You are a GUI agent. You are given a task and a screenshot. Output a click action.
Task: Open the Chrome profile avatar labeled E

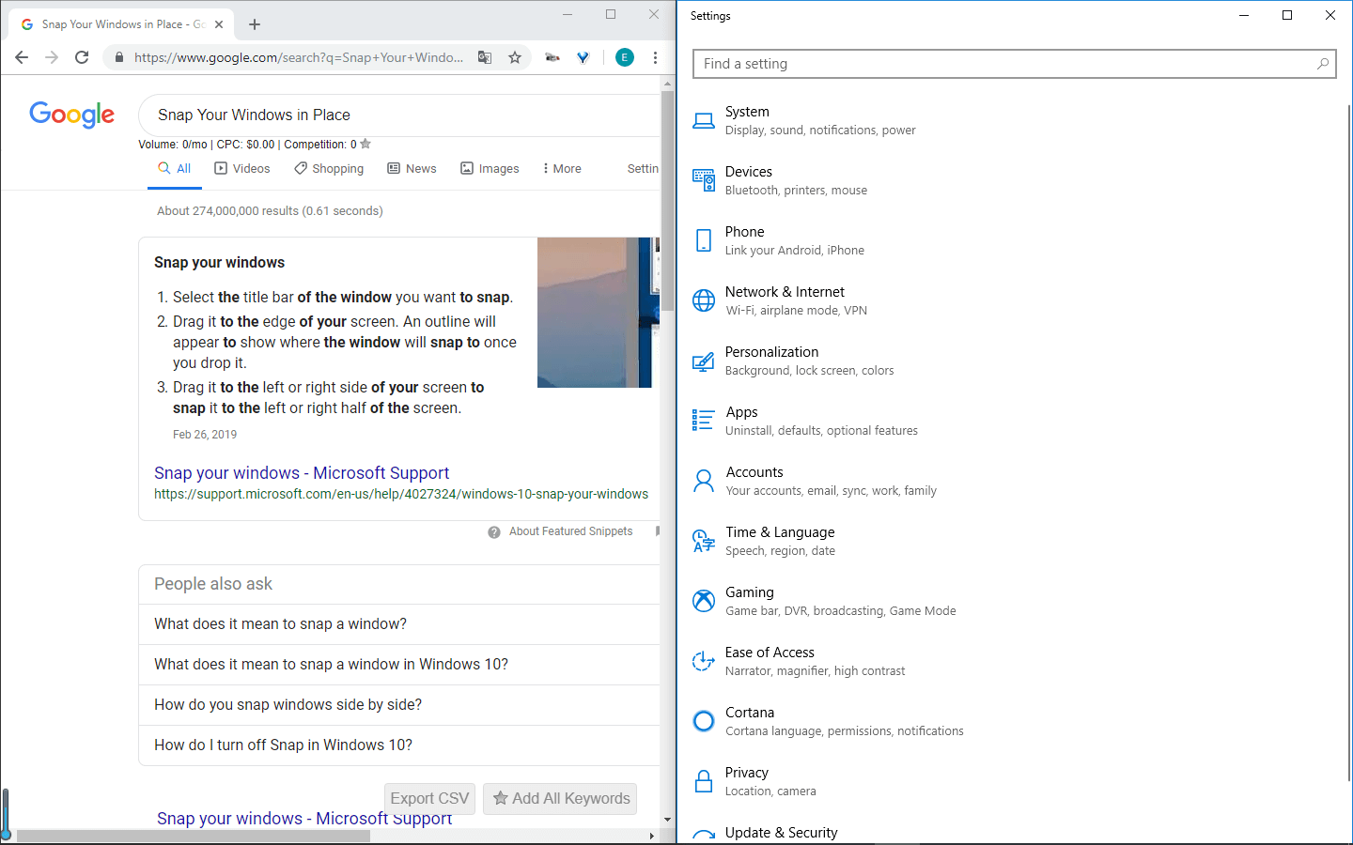[624, 57]
